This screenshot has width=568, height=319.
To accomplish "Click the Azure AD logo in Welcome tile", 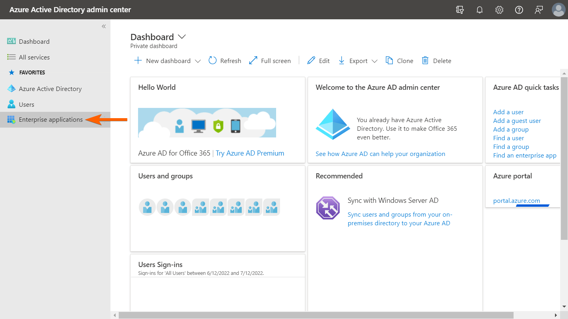I will click(333, 124).
